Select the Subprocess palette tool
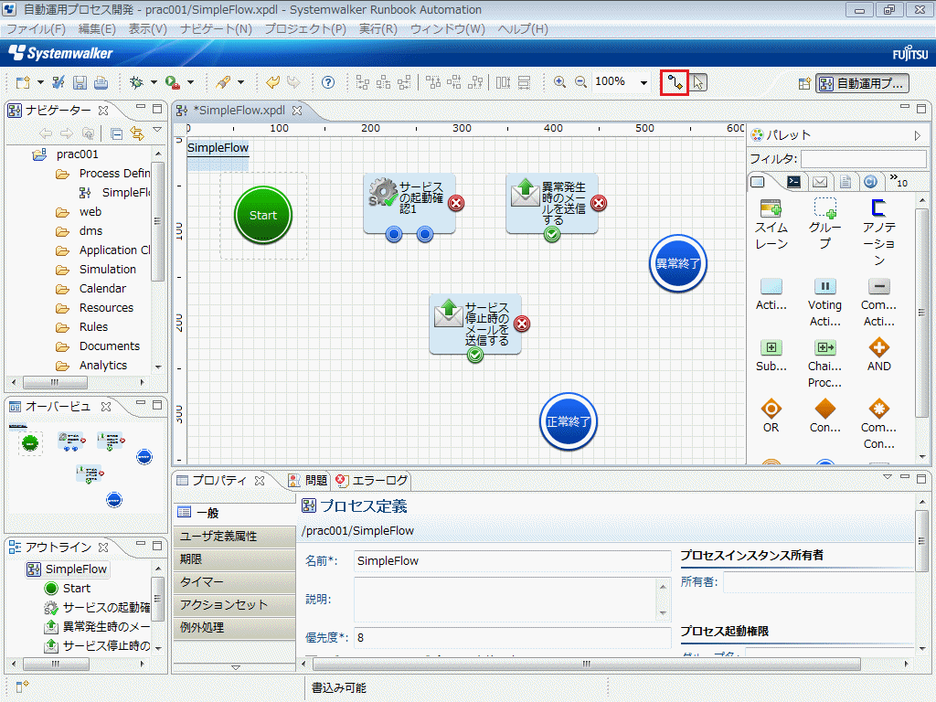Viewport: 936px width, 702px height. pyautogui.click(x=771, y=356)
